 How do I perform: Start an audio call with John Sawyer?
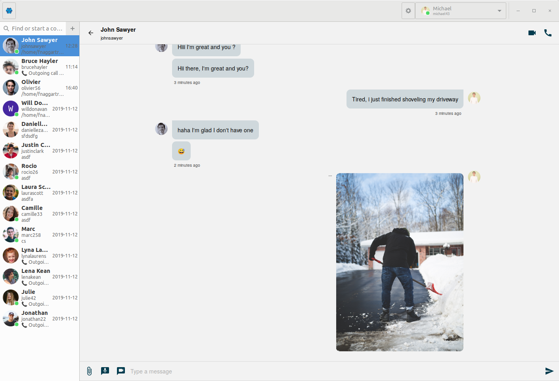(548, 33)
